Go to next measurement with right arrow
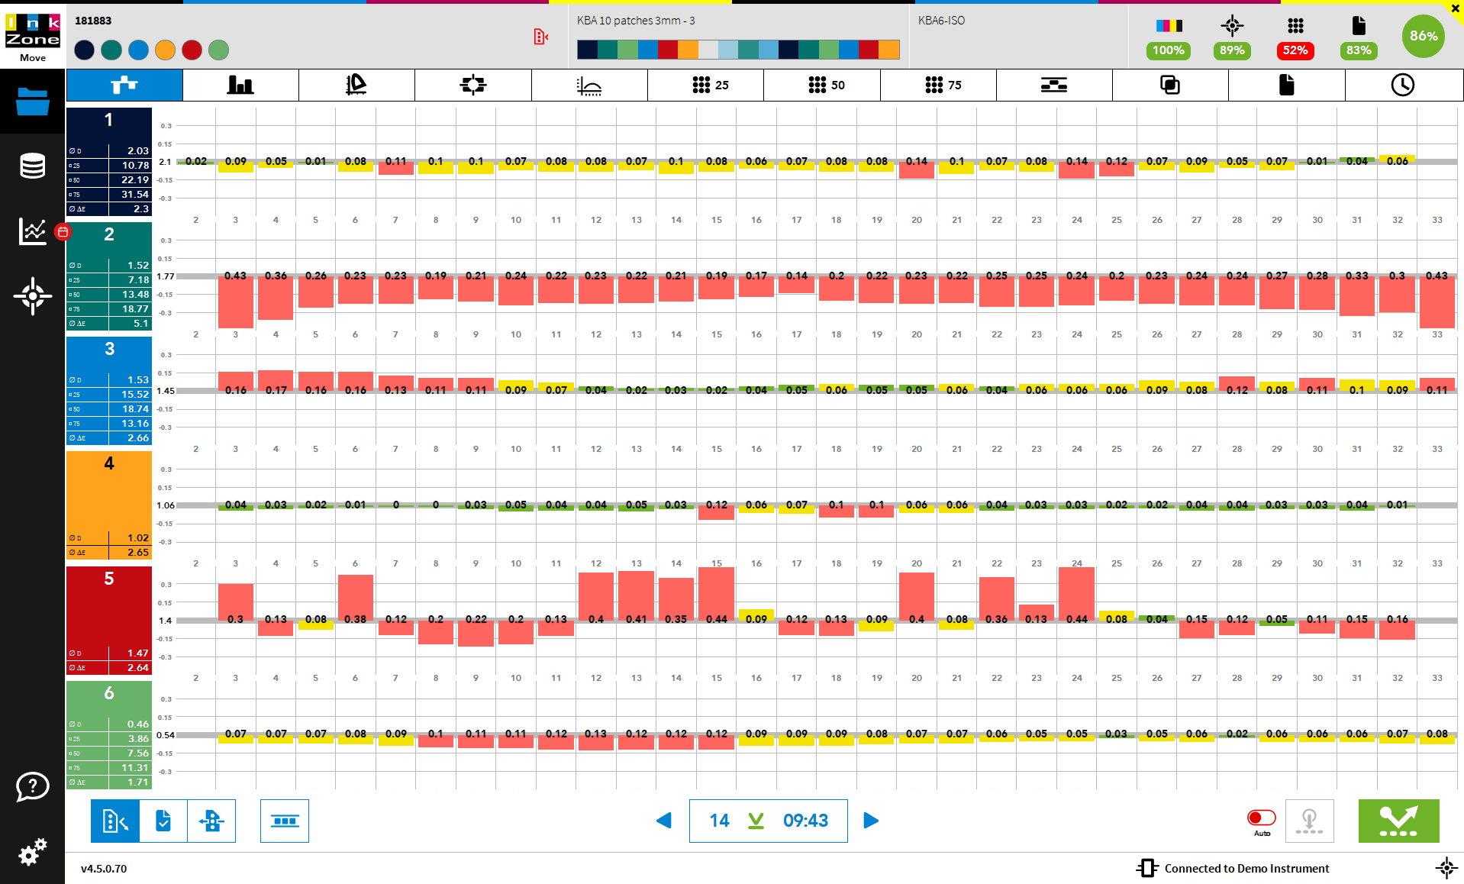1464x884 pixels. pyautogui.click(x=871, y=821)
